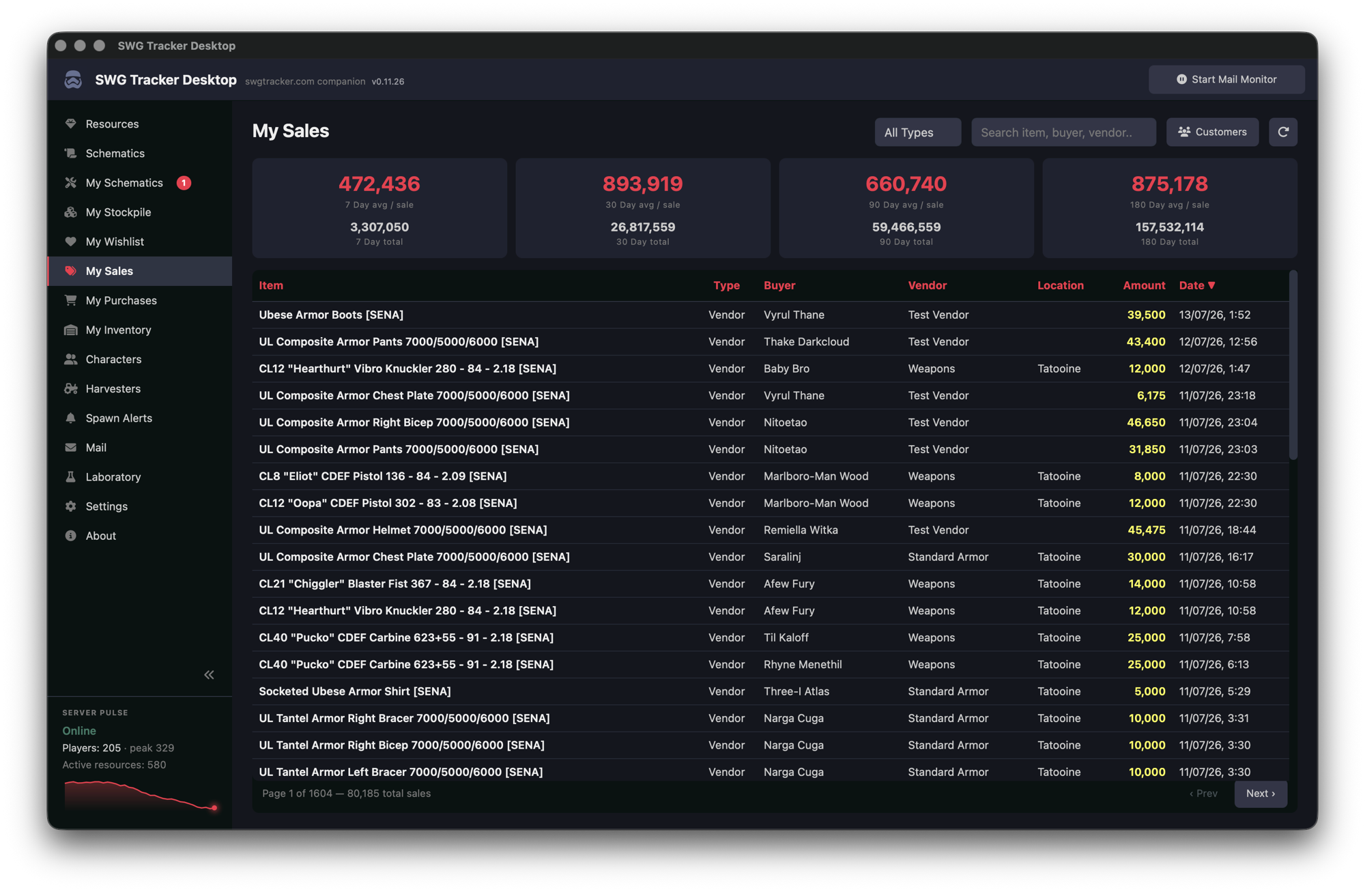
Task: Click the My Schematics notification badge
Action: point(184,182)
